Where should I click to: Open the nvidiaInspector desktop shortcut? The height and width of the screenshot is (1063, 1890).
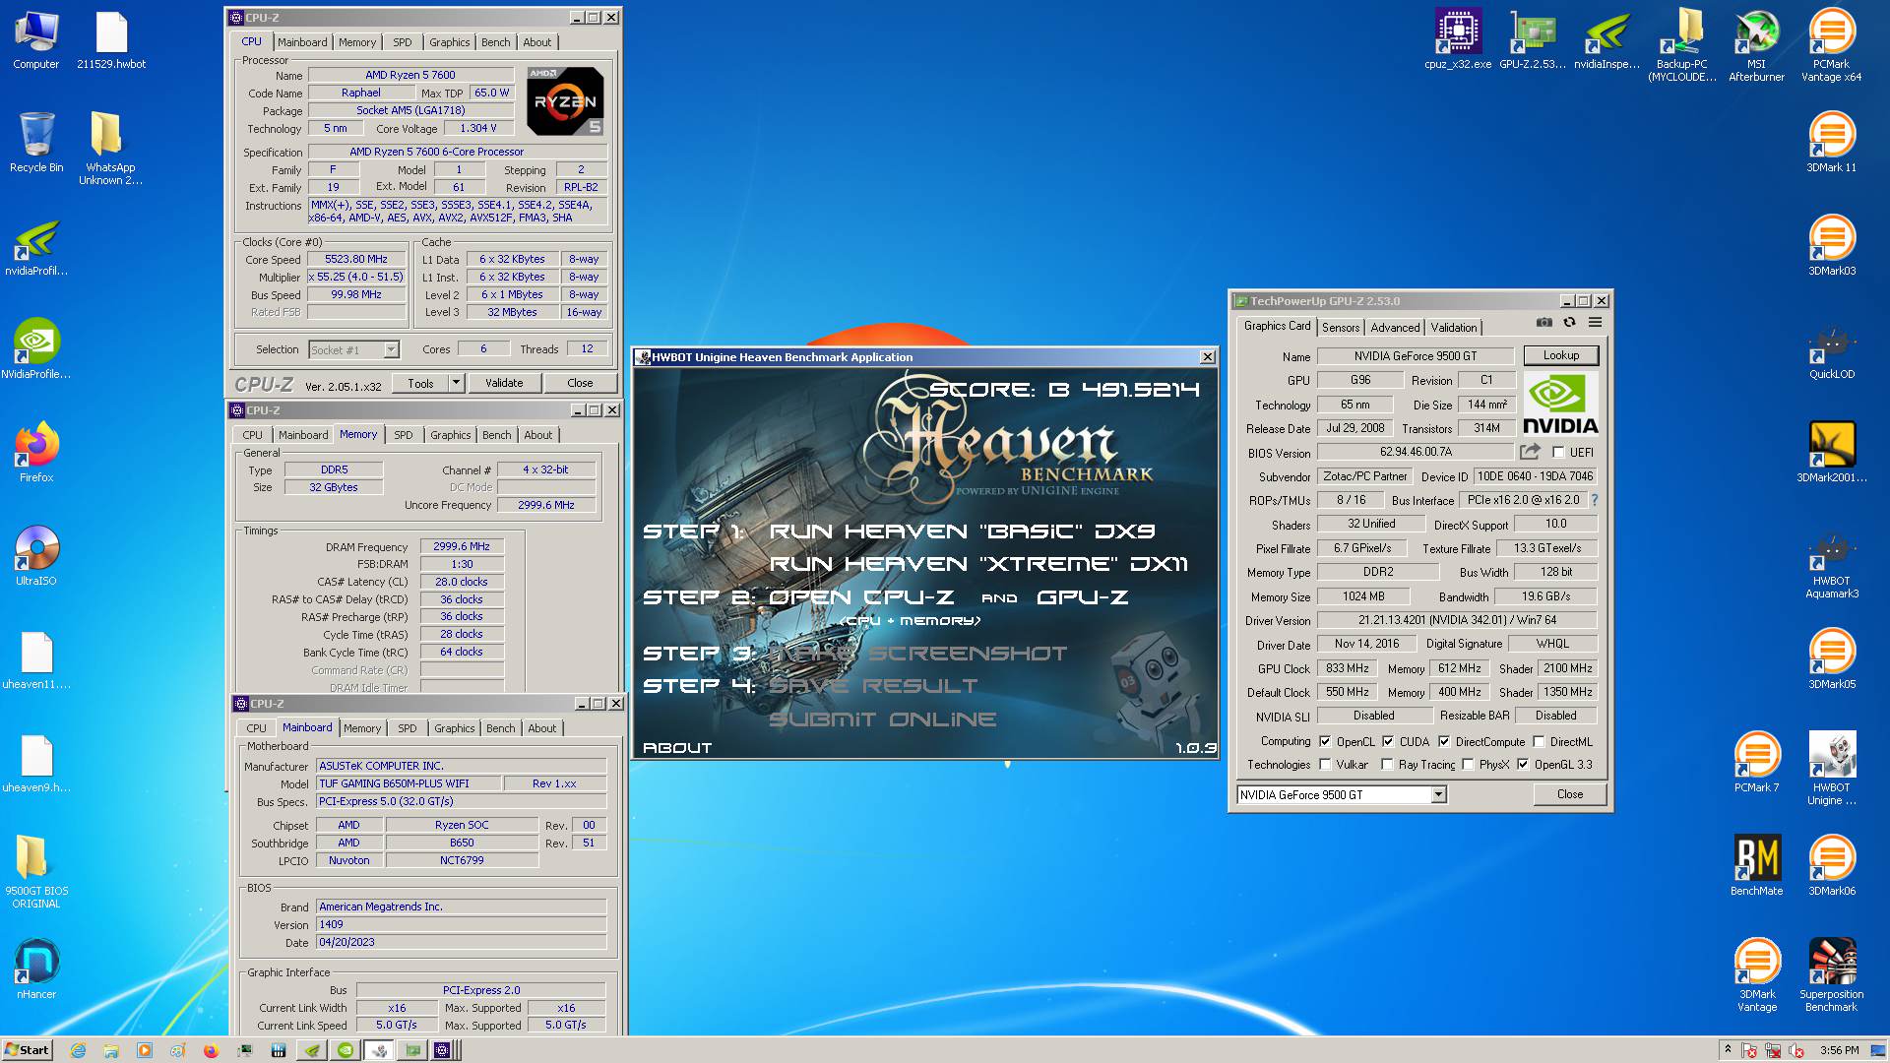point(1607,41)
